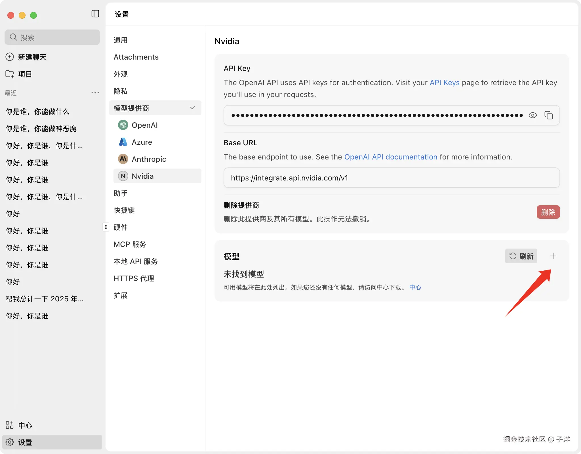The image size is (581, 454).
Task: Open the recent chats more options menu
Action: tap(95, 93)
